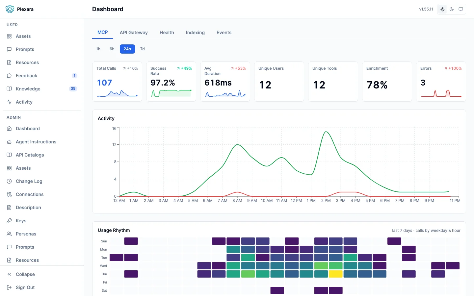
Task: Click the Change Log clock icon
Action: tap(9, 181)
